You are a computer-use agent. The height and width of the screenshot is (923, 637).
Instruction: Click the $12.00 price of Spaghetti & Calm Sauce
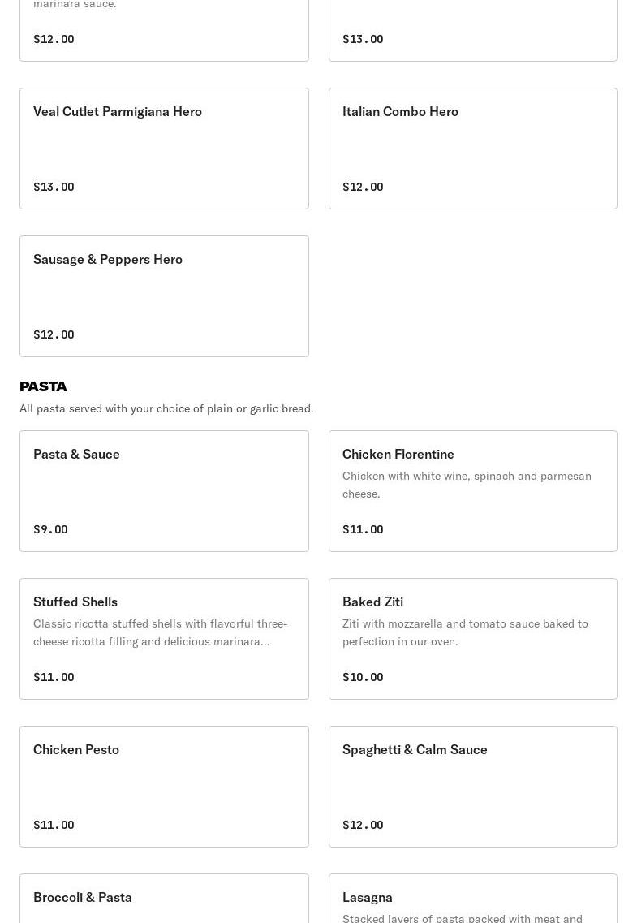coord(363,825)
